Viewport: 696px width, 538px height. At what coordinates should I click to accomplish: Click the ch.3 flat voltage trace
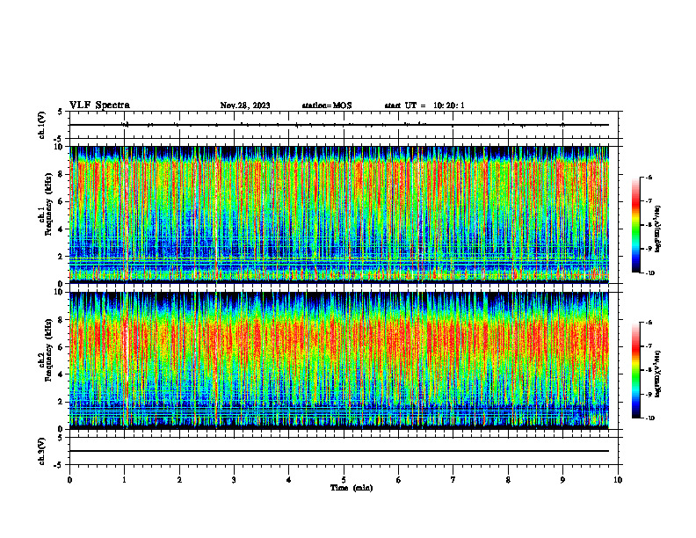pyautogui.click(x=339, y=451)
